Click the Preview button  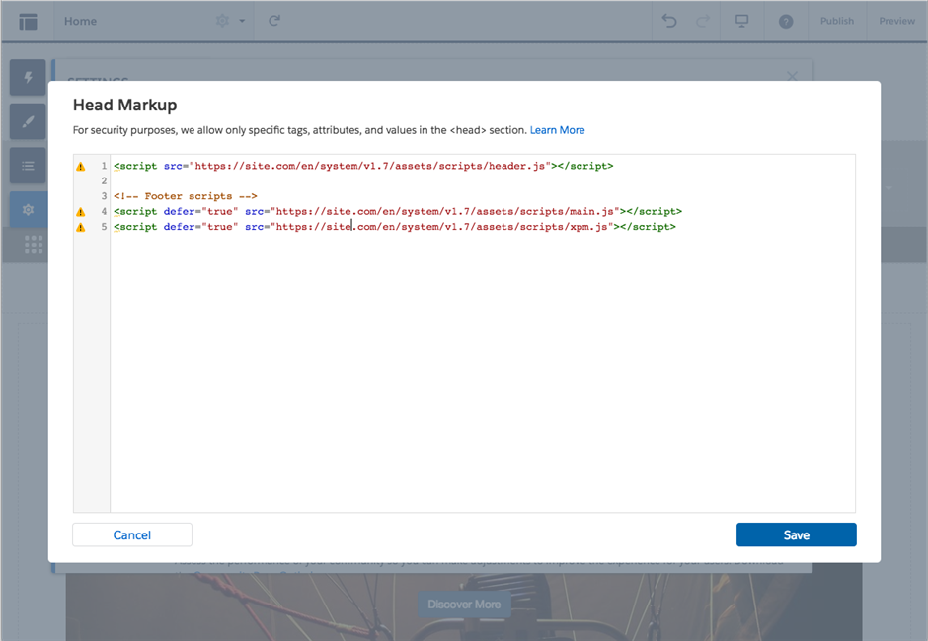896,21
